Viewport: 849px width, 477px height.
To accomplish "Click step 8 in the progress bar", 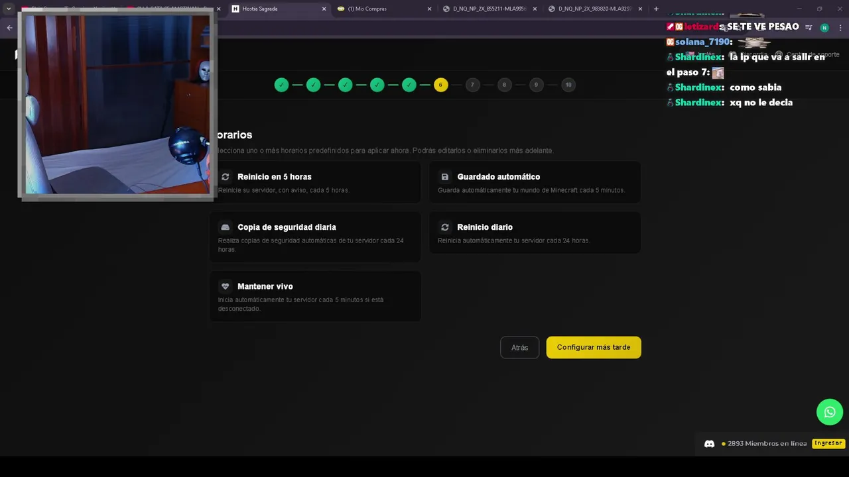I will [505, 85].
